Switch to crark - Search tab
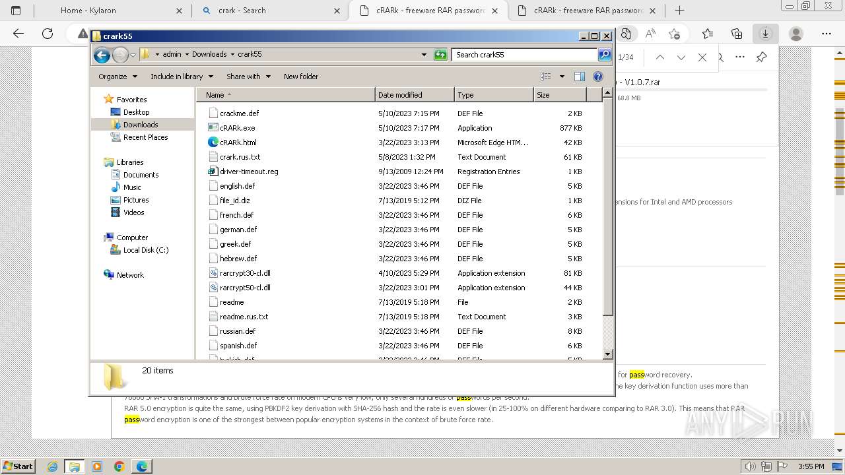The height and width of the screenshot is (475, 845). [273, 11]
